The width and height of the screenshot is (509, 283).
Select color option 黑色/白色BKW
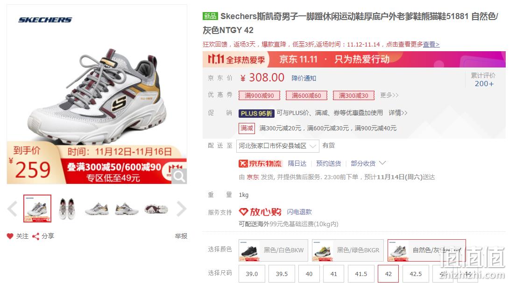(x=273, y=250)
